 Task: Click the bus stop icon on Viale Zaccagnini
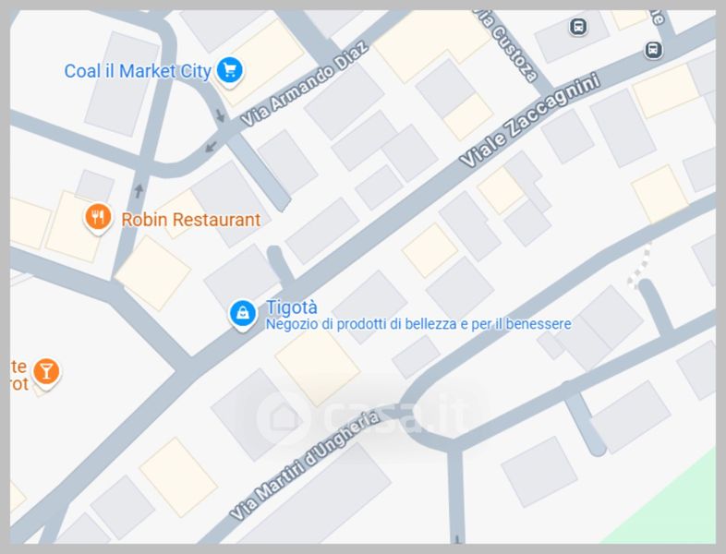point(653,50)
